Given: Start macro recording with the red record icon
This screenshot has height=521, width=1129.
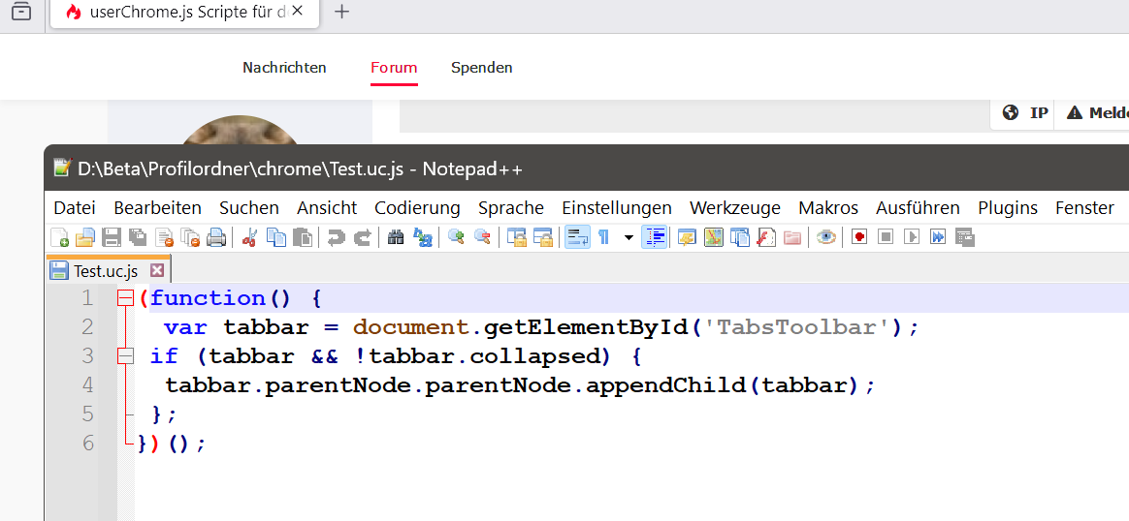Looking at the screenshot, I should (x=858, y=237).
